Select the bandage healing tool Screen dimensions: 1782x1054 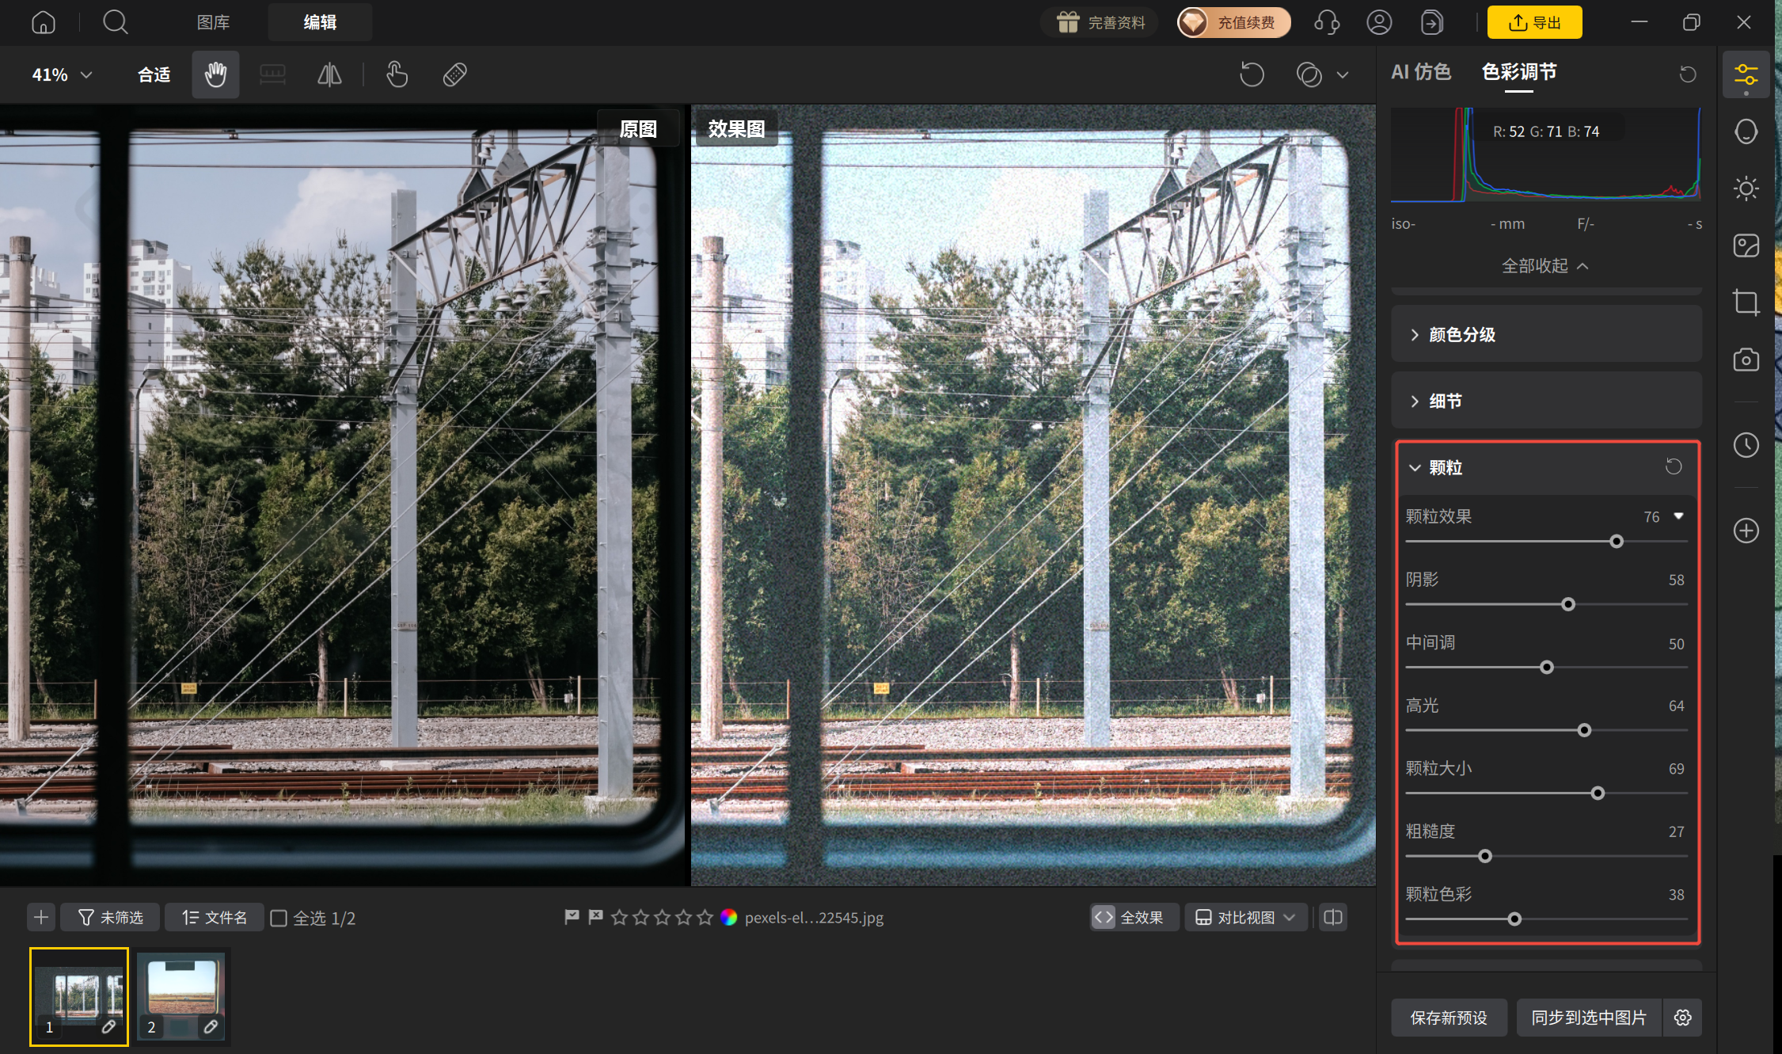pos(454,74)
